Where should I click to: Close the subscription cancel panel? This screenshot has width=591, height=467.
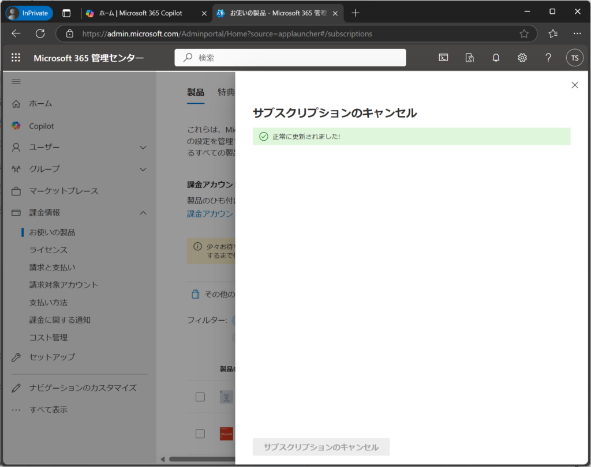tap(574, 85)
